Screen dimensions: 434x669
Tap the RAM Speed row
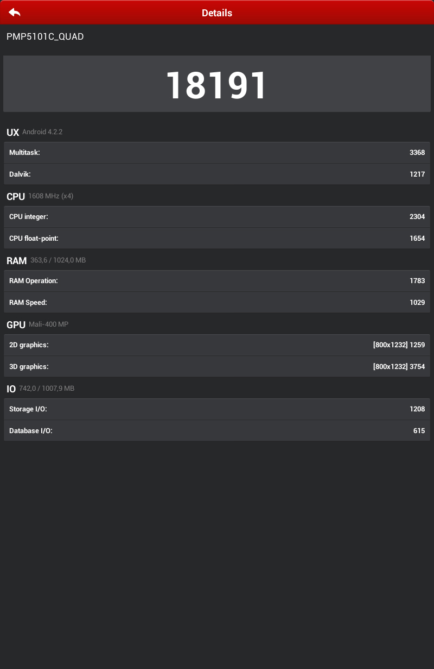pos(217,302)
